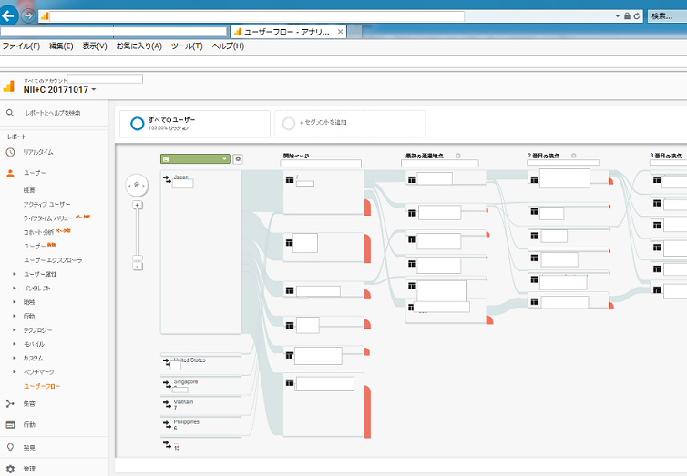Open the ライフタイム バリュー report
Viewport: 687px width, 476px height.
pos(48,218)
